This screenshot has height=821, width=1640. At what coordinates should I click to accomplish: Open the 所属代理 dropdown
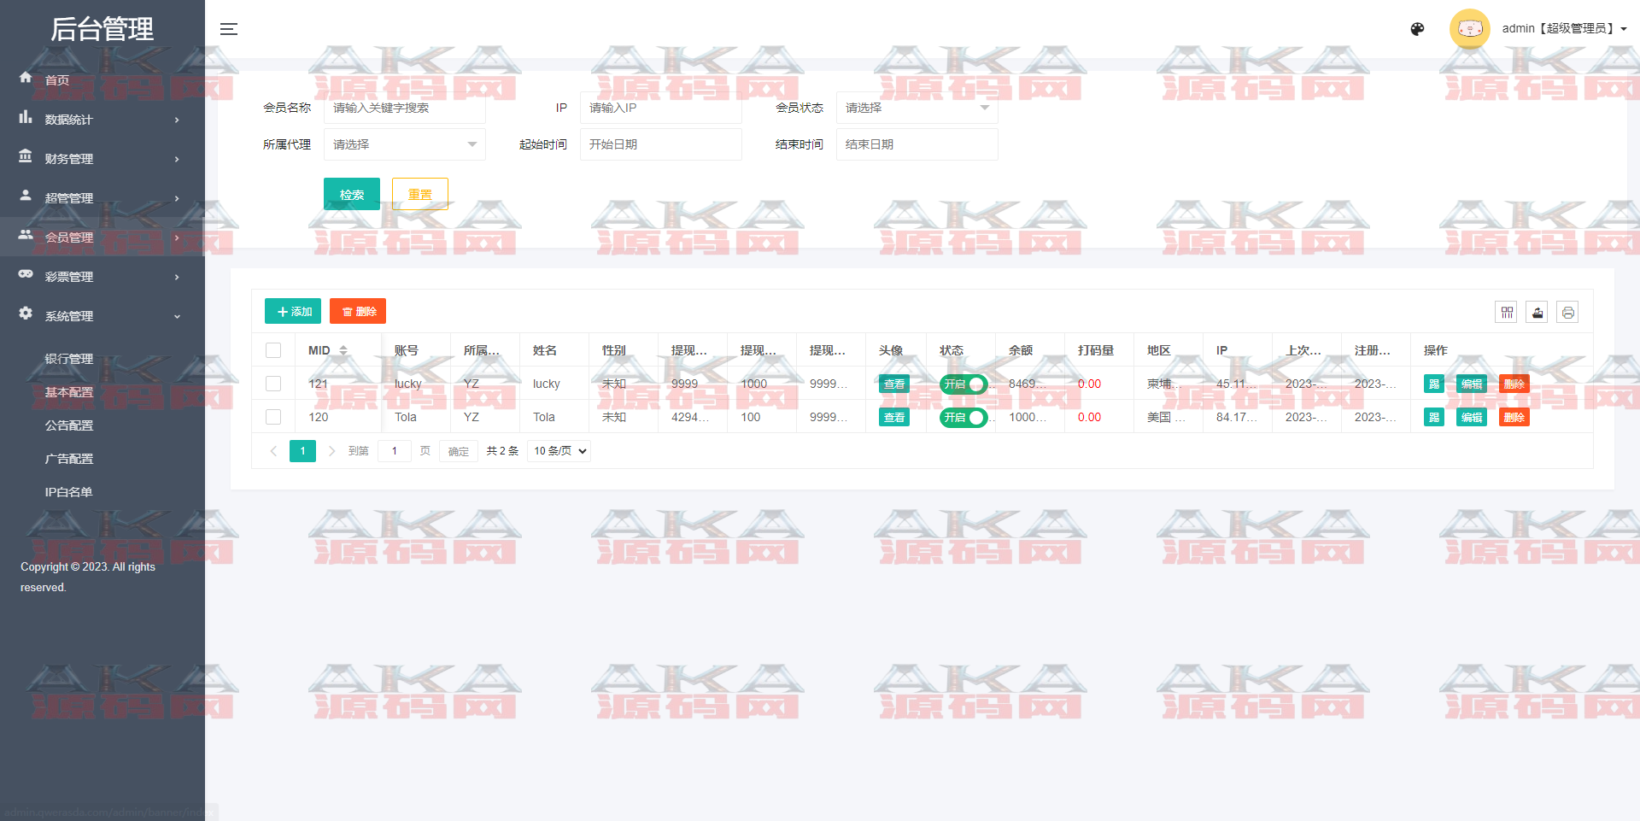404,144
